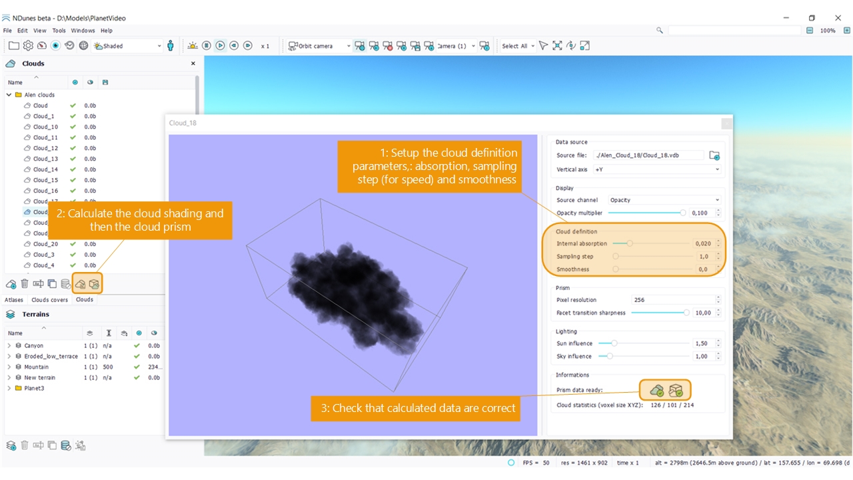Open the Source channel Opacity dropdown
853x480 pixels.
[x=664, y=200]
